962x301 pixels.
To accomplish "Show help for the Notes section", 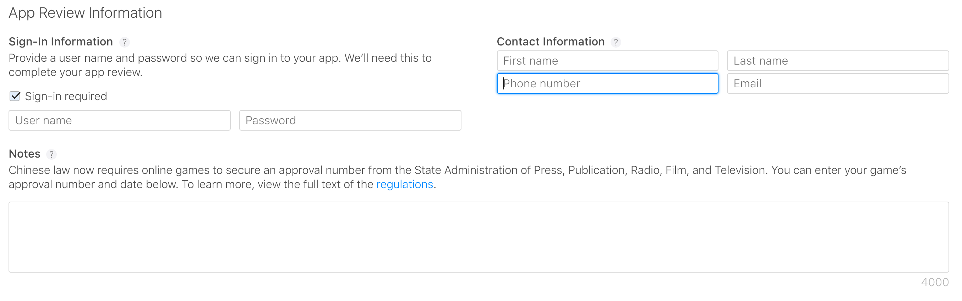I will coord(51,154).
